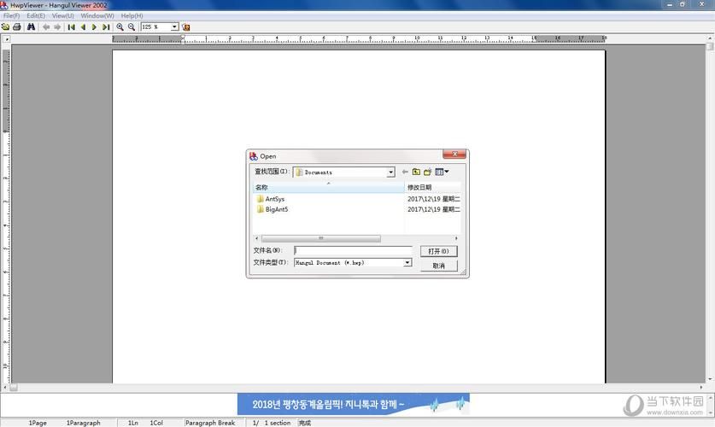Screen dimensions: 715x427
Task: Select the AntSys folder
Action: pyautogui.click(x=274, y=199)
